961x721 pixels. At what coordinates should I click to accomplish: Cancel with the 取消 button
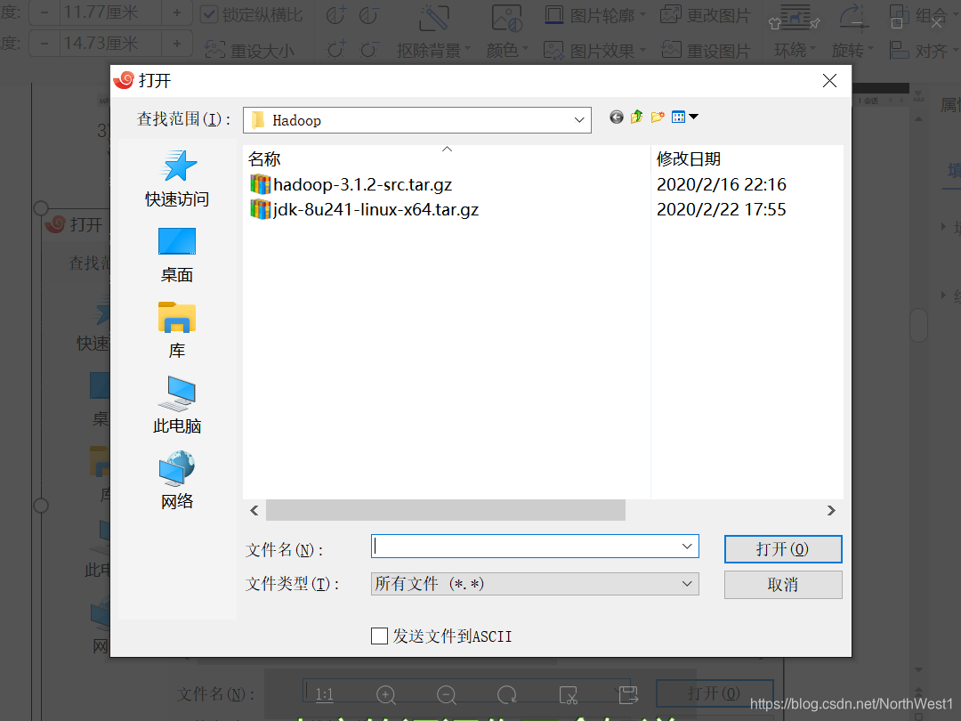point(783,584)
